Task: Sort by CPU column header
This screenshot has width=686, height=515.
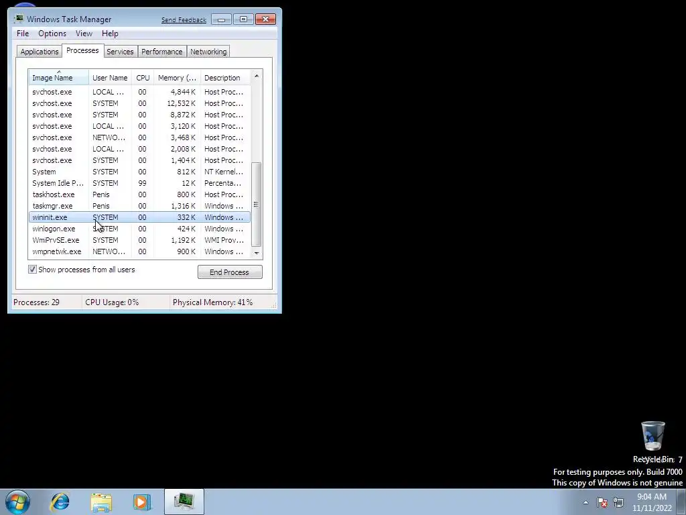Action: pos(143,78)
